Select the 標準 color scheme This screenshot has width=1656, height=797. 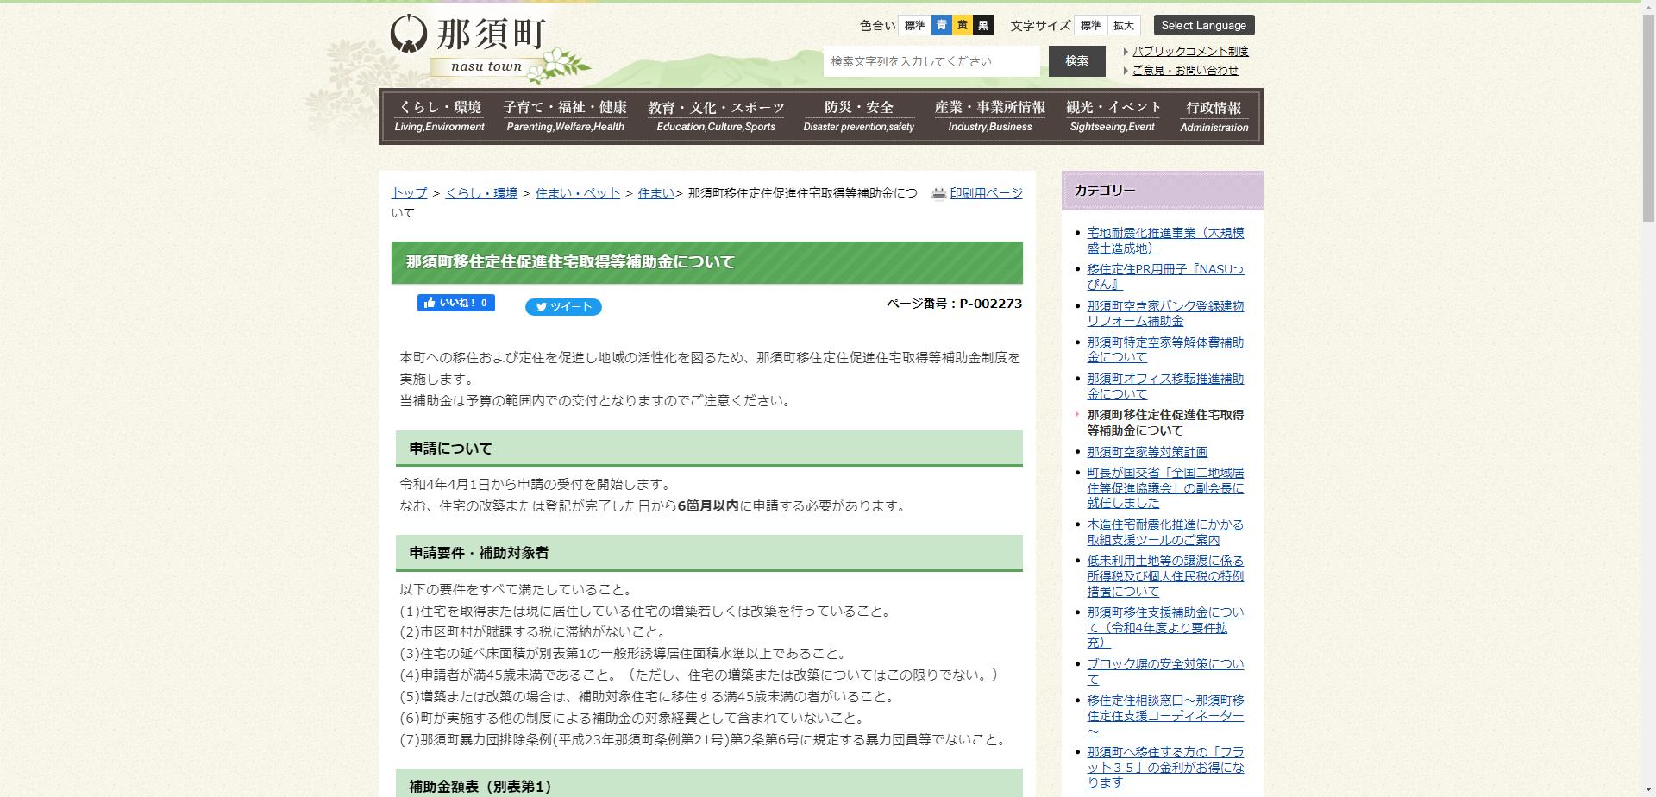[x=914, y=26]
